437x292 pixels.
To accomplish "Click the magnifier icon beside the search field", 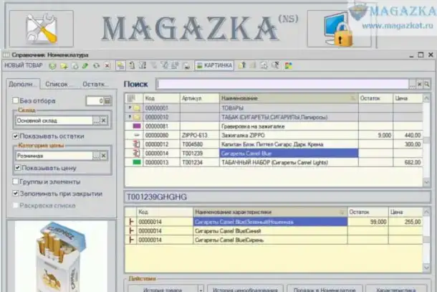I will click(427, 84).
